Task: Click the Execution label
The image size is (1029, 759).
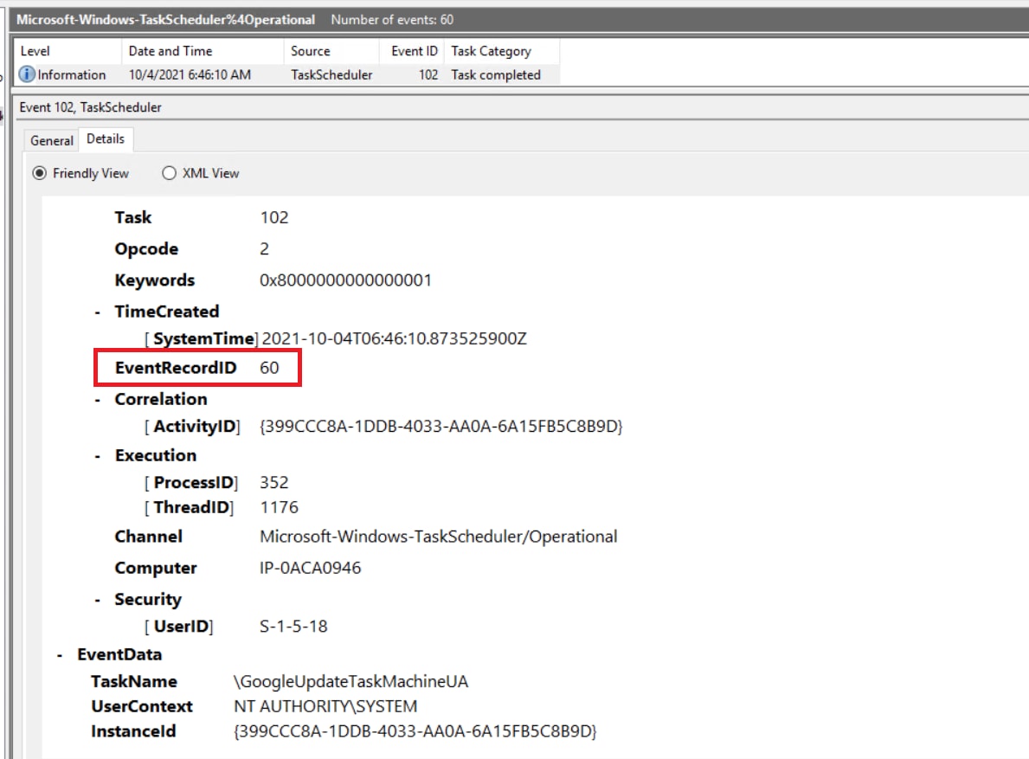Action: (156, 456)
